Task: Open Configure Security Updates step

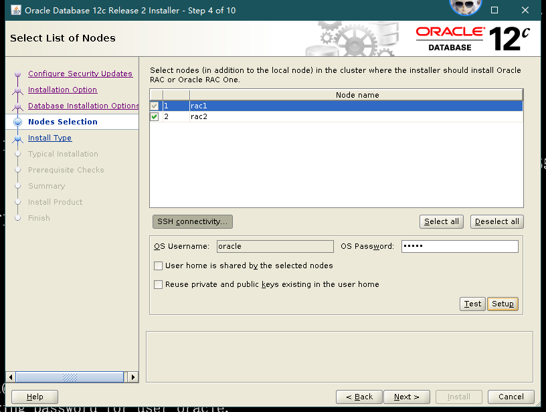Action: [x=80, y=74]
